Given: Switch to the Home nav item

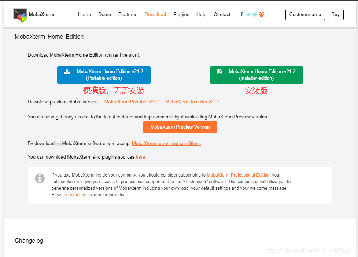Looking at the screenshot, I should click(x=84, y=15).
